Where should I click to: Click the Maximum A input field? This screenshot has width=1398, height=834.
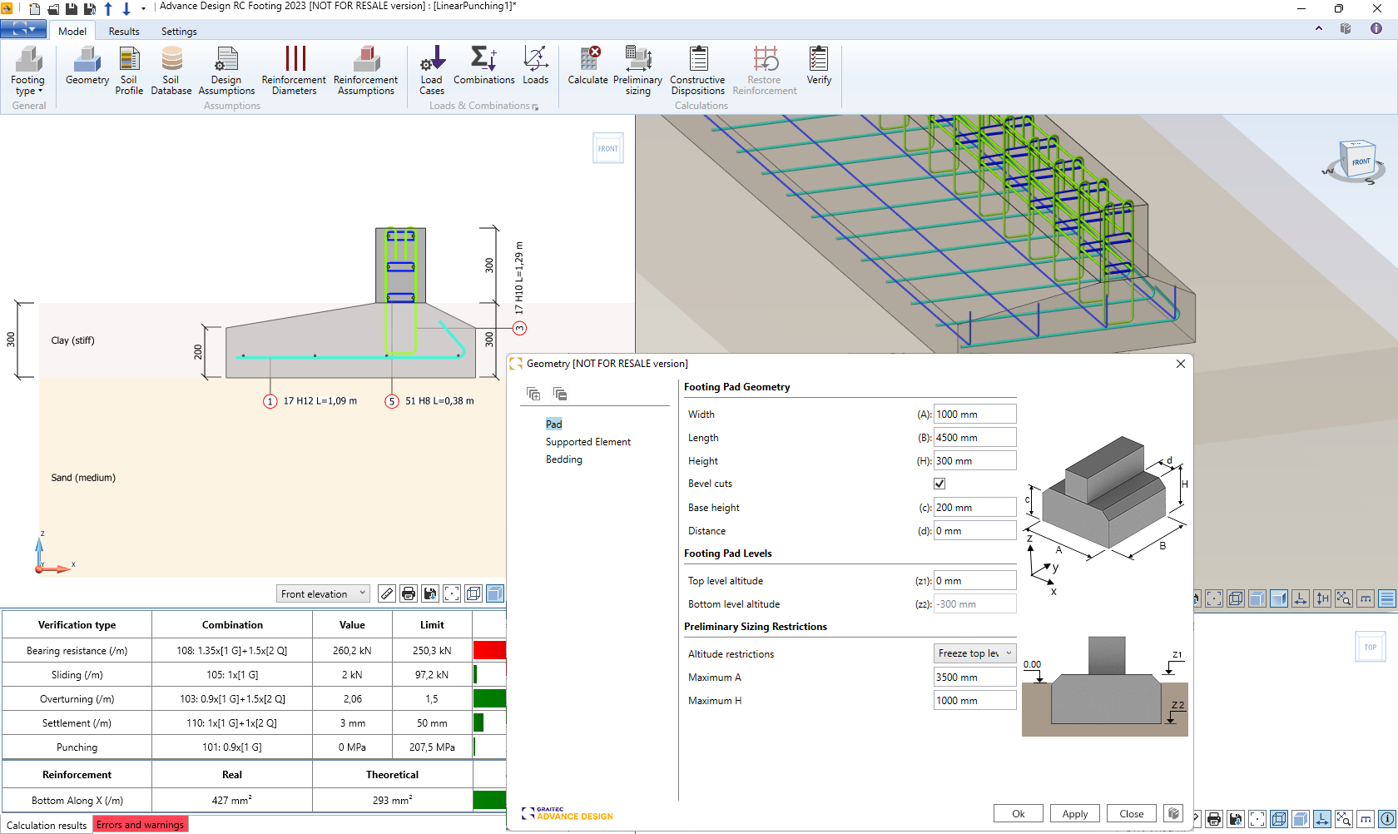(975, 677)
